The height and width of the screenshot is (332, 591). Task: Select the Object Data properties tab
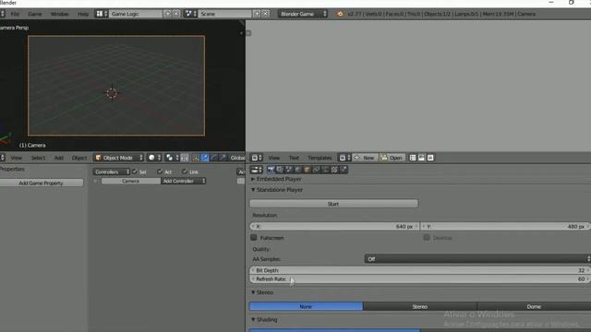[x=325, y=170]
